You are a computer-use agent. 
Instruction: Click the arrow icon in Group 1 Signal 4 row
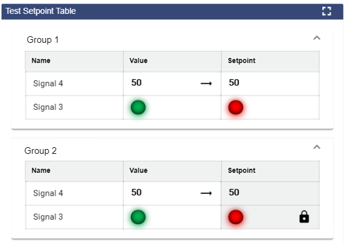206,83
